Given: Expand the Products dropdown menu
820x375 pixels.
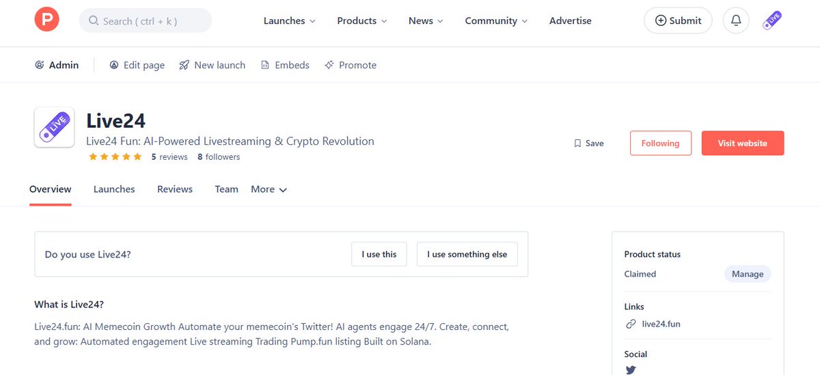Looking at the screenshot, I should click(x=362, y=20).
